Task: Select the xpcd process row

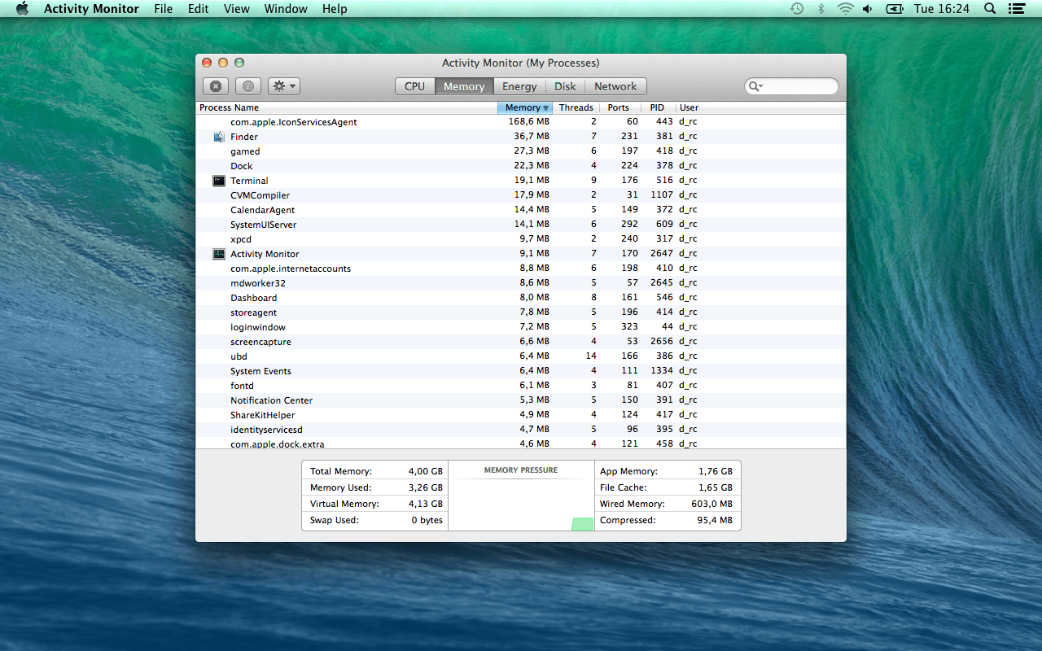Action: pos(521,239)
